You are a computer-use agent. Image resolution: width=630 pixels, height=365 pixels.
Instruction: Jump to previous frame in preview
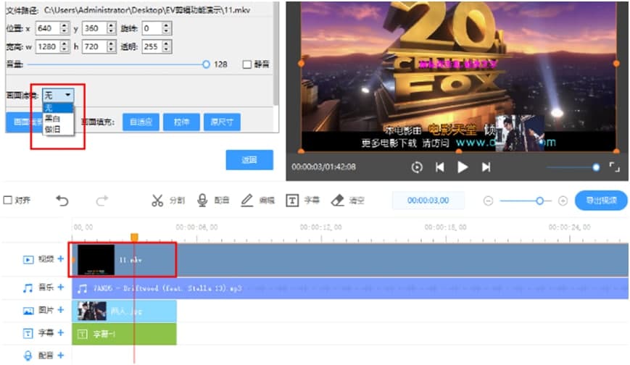click(x=440, y=167)
